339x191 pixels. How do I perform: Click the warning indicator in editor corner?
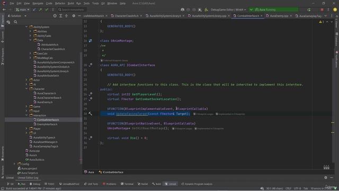(x=322, y=22)
